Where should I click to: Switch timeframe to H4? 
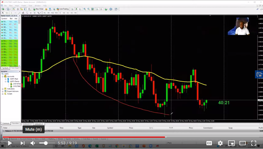64,13
